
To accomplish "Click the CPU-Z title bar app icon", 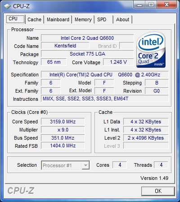I will coord(7,6).
